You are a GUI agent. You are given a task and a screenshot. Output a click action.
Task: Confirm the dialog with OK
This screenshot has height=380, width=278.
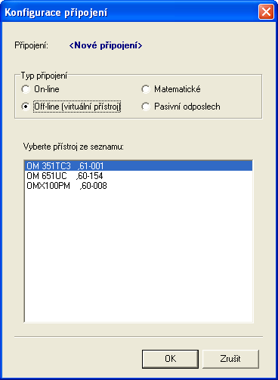click(x=170, y=359)
